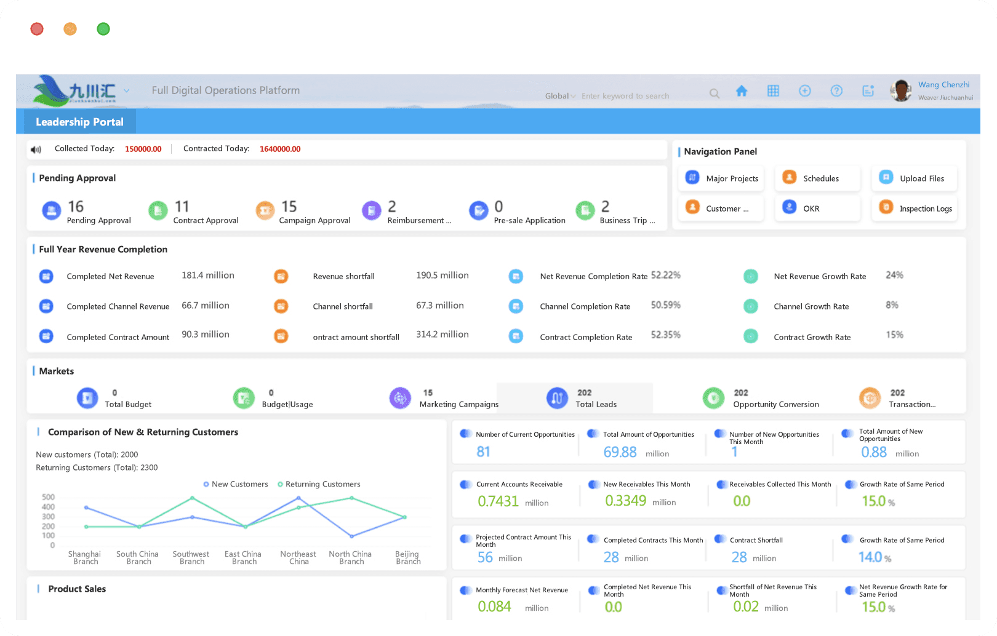Open the 16 Pending Approval item

pos(86,212)
